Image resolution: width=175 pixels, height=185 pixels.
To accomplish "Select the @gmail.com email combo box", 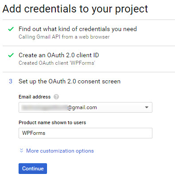I will coord(86,107).
